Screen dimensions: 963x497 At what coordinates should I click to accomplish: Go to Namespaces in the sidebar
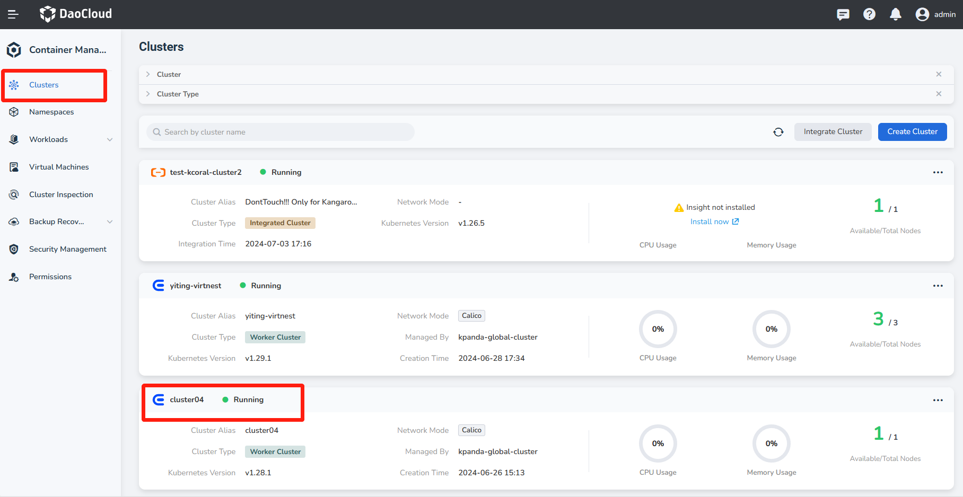click(51, 112)
